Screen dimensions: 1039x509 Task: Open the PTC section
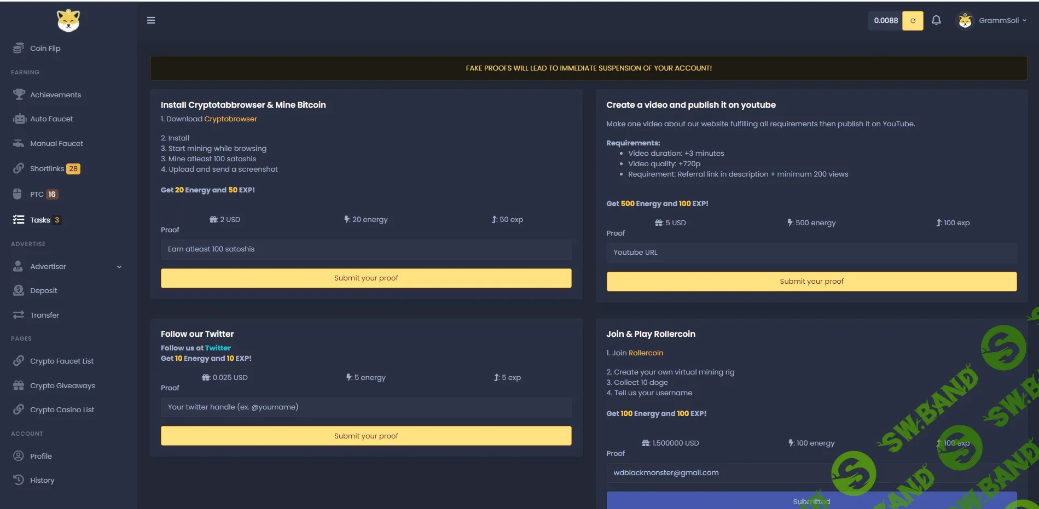pos(37,194)
